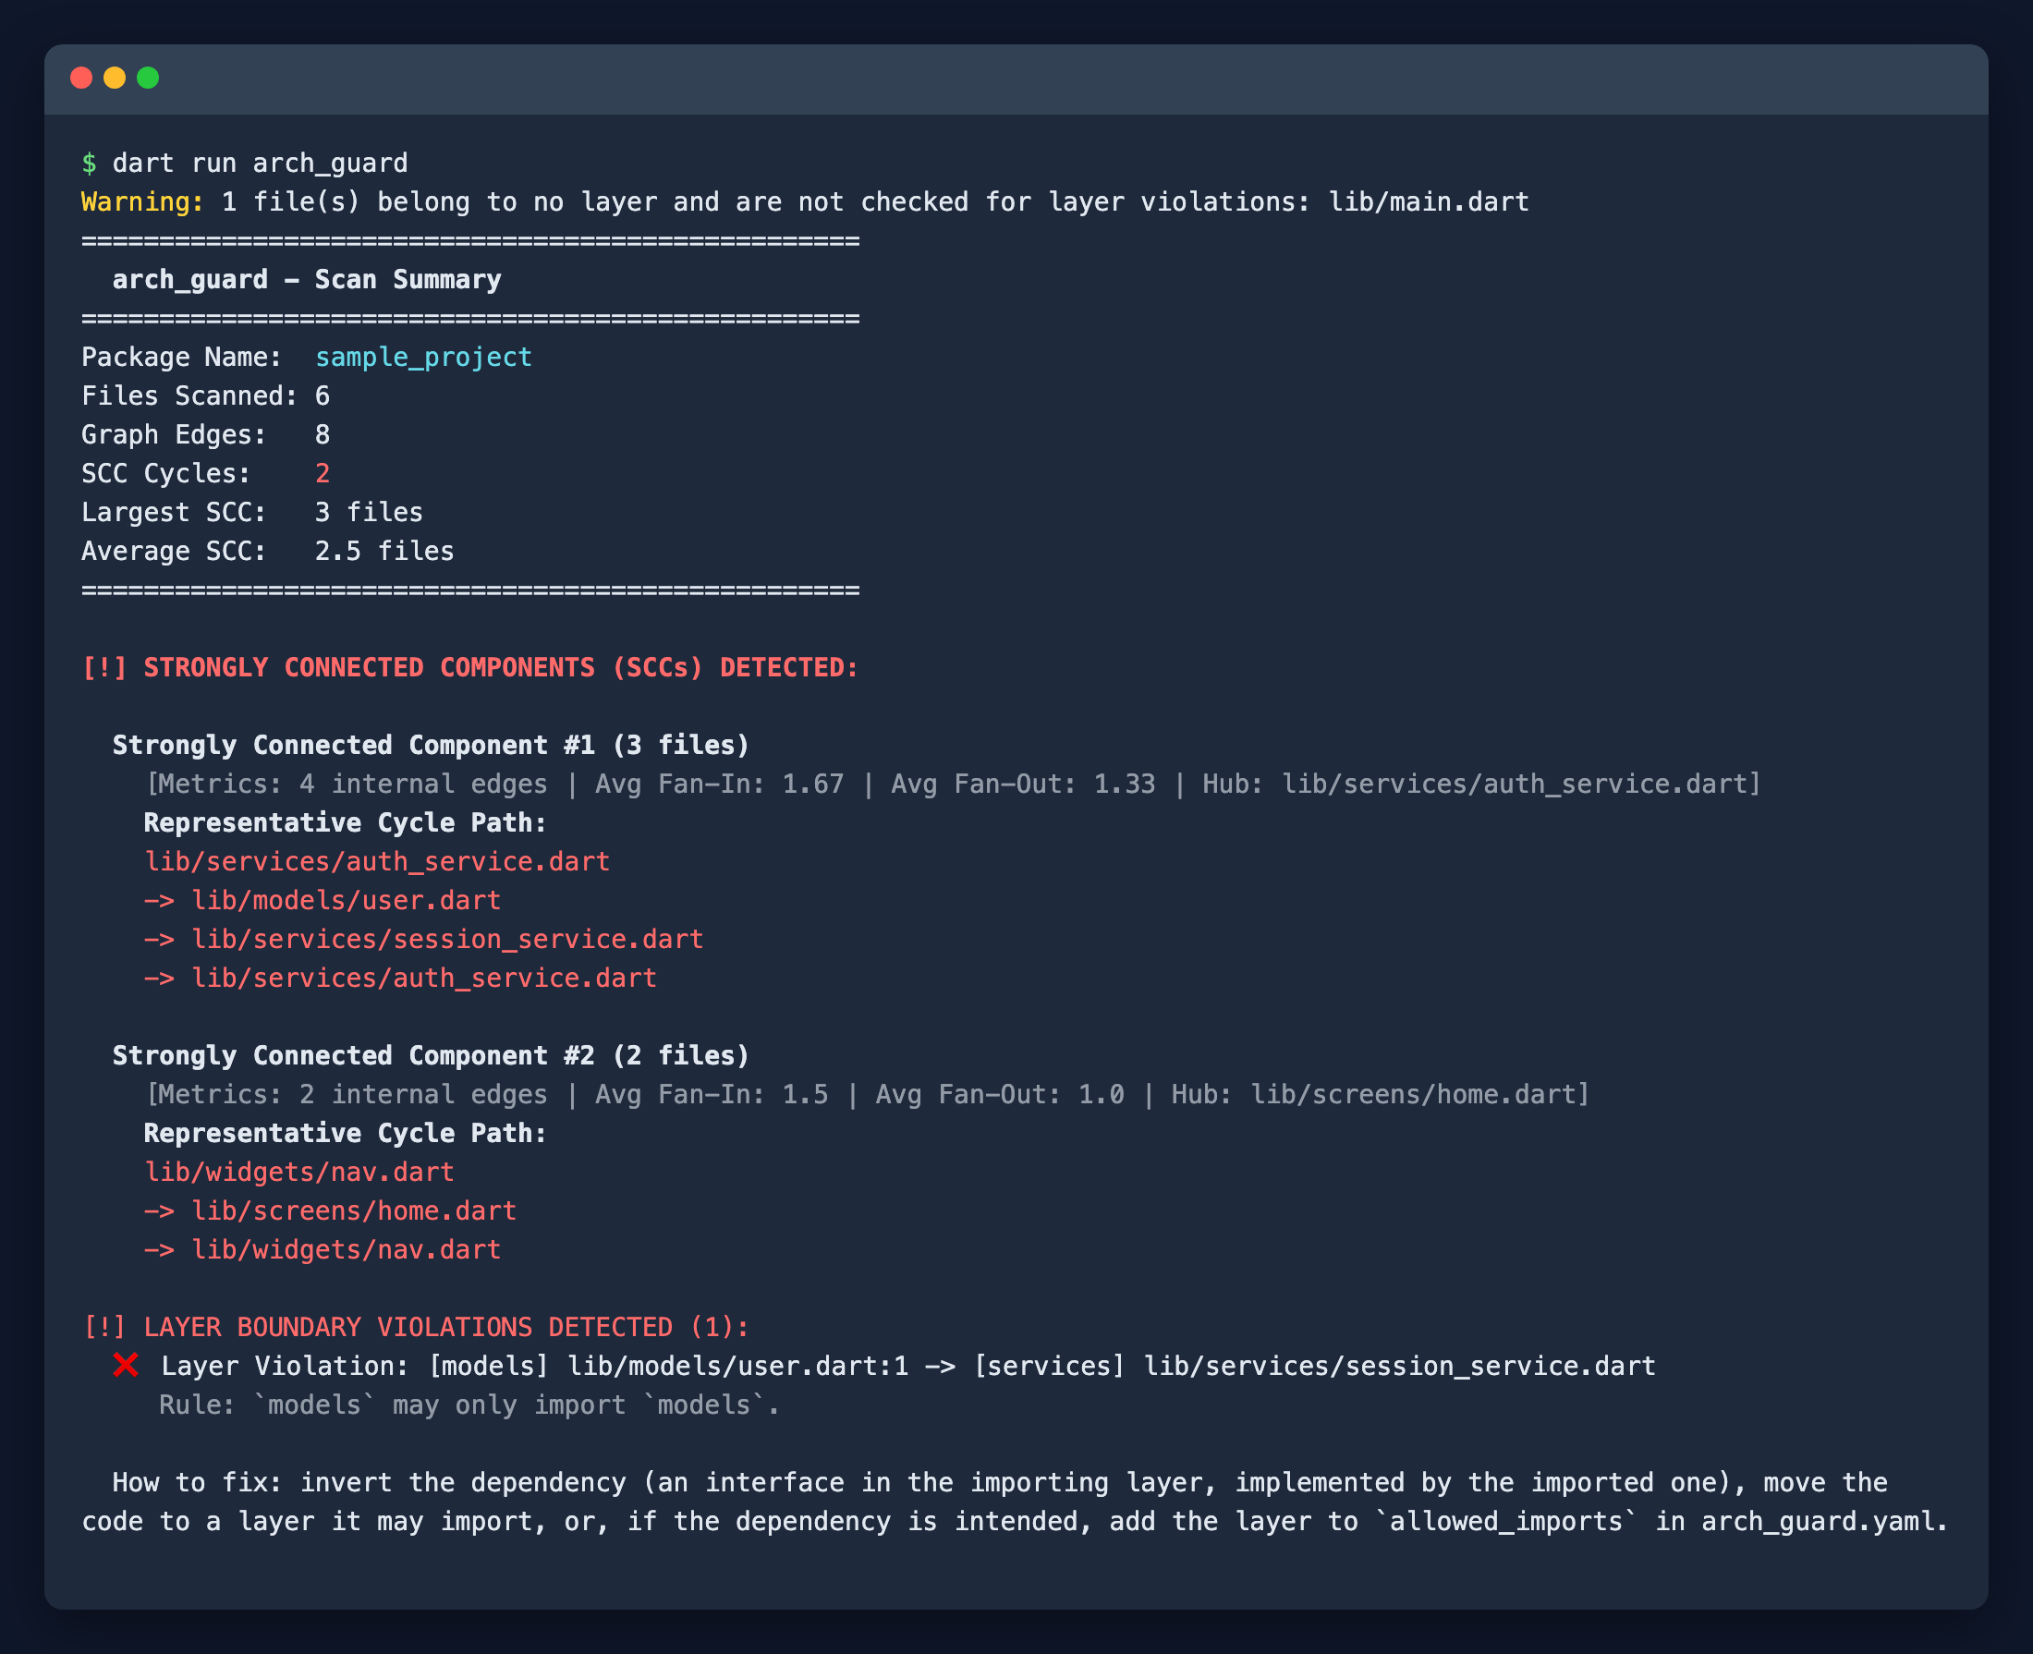Click the red X layer violation icon
Viewport: 2033px width, 1654px height.
(x=126, y=1366)
